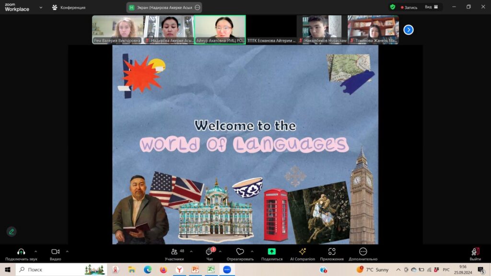
Task: Open the Чат chat panel
Action: coord(210,254)
